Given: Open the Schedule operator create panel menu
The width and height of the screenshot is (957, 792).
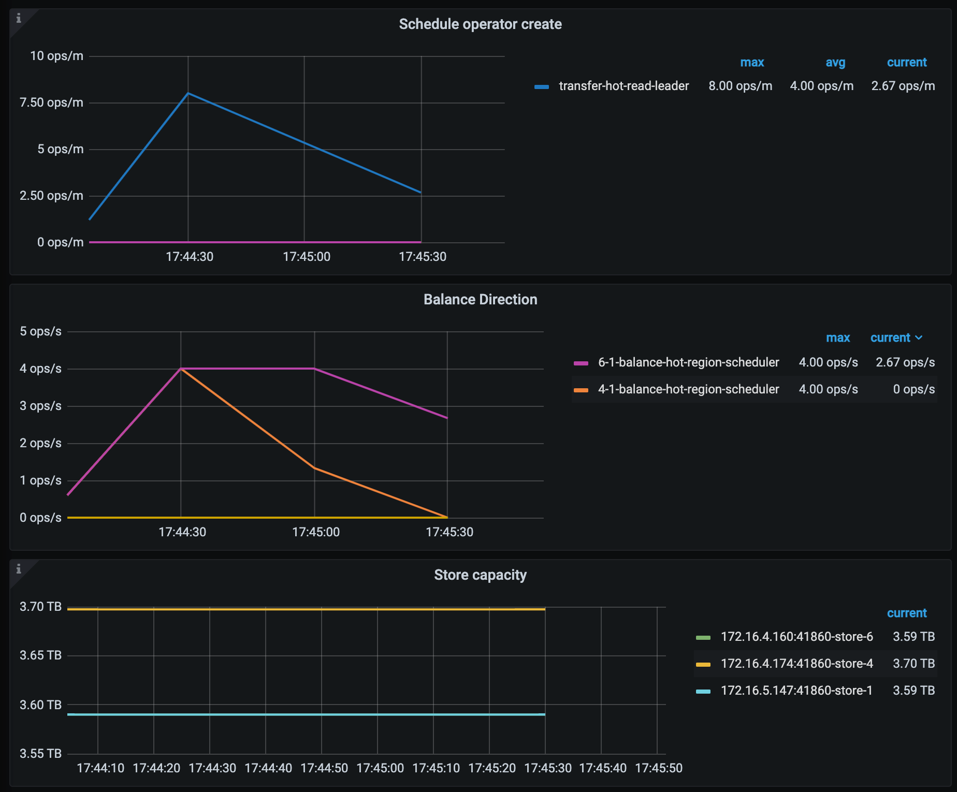Looking at the screenshot, I should click(480, 24).
